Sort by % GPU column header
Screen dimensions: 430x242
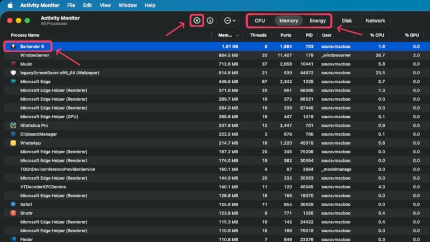[x=412, y=35]
